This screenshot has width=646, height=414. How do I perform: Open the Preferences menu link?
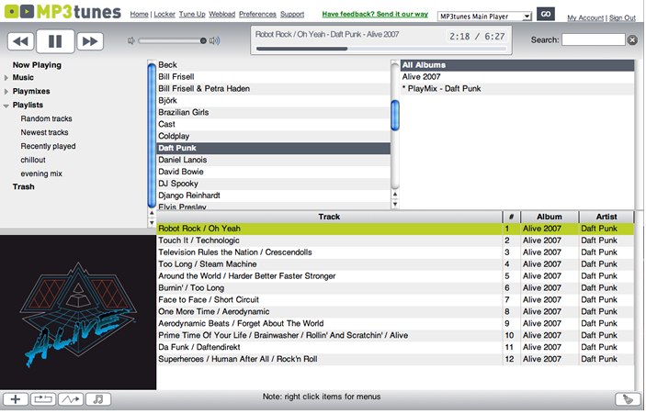tap(257, 15)
